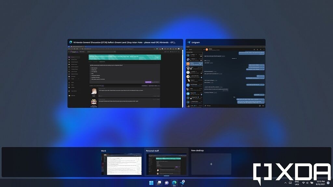Screen dimensions: 333x187
Task: Open the Start menu from the taskbar
Action: point(151,183)
